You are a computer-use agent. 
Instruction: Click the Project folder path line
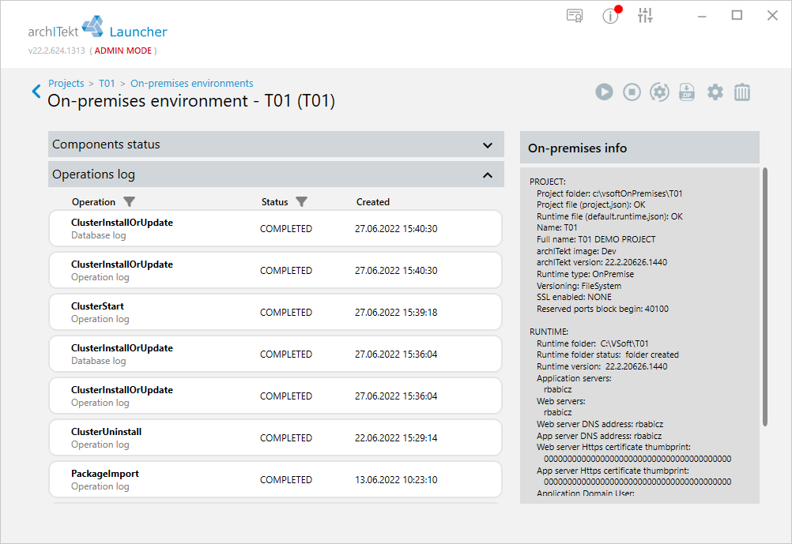pyautogui.click(x=609, y=193)
